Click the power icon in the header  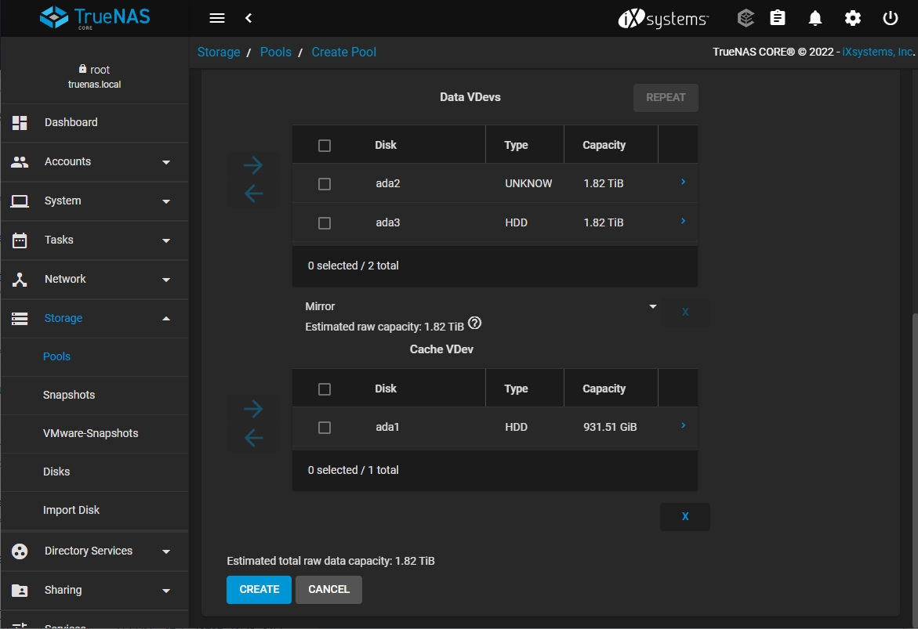click(890, 18)
